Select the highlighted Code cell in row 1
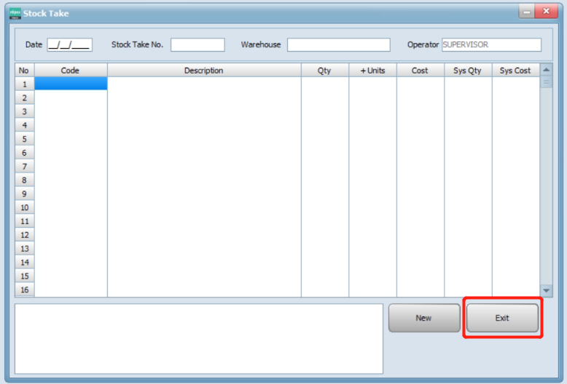 [71, 84]
